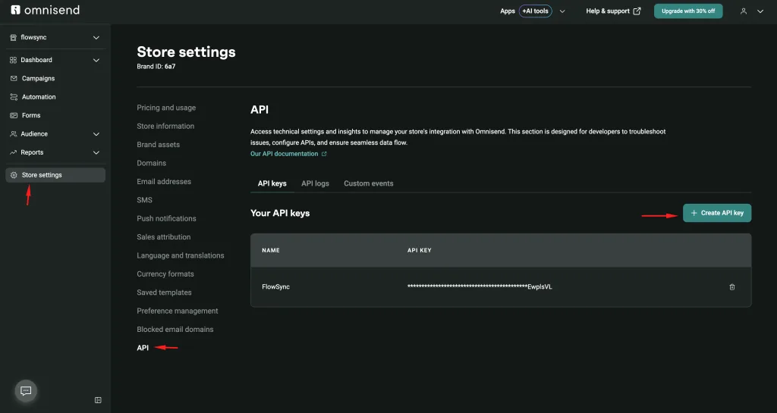The width and height of the screenshot is (777, 413).
Task: Select API in the settings list
Action: 143,348
